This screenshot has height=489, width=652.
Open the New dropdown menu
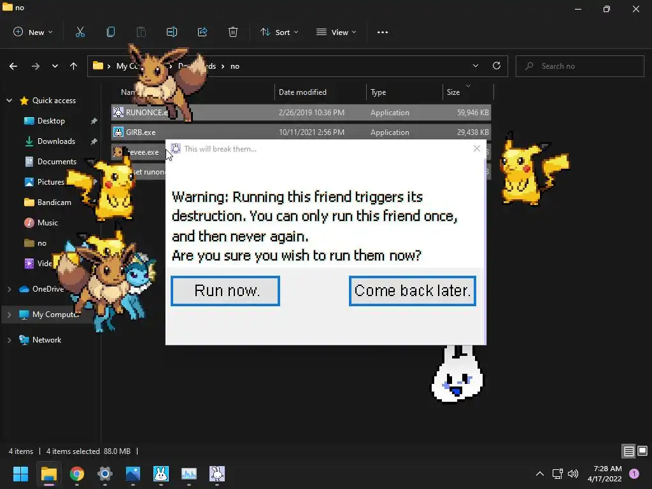point(33,32)
